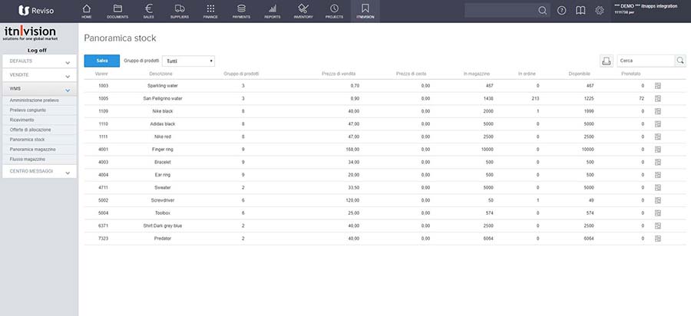Open Gruppo di prodotti dropdown
This screenshot has height=316, width=691.
(188, 61)
